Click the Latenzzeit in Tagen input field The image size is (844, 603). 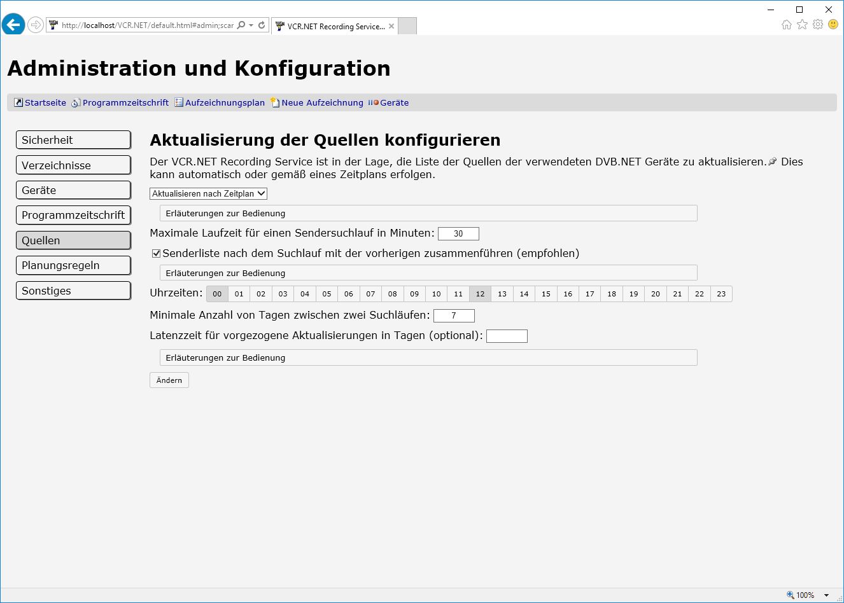507,336
